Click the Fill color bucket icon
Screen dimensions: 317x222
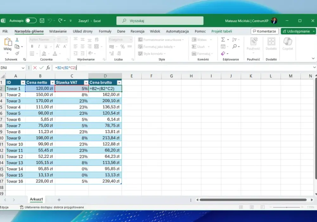click(44, 53)
